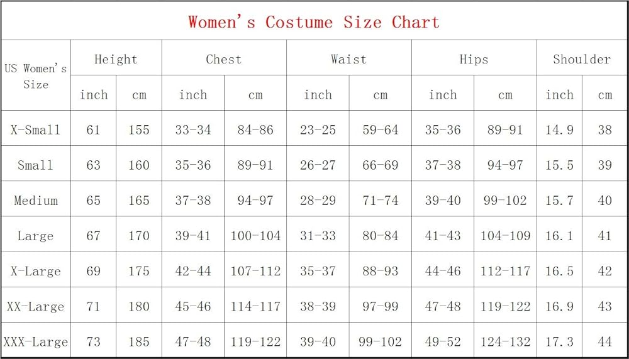This screenshot has height=359, width=629.
Task: Click the Women's Costume Size Chart title
Action: coord(313,23)
